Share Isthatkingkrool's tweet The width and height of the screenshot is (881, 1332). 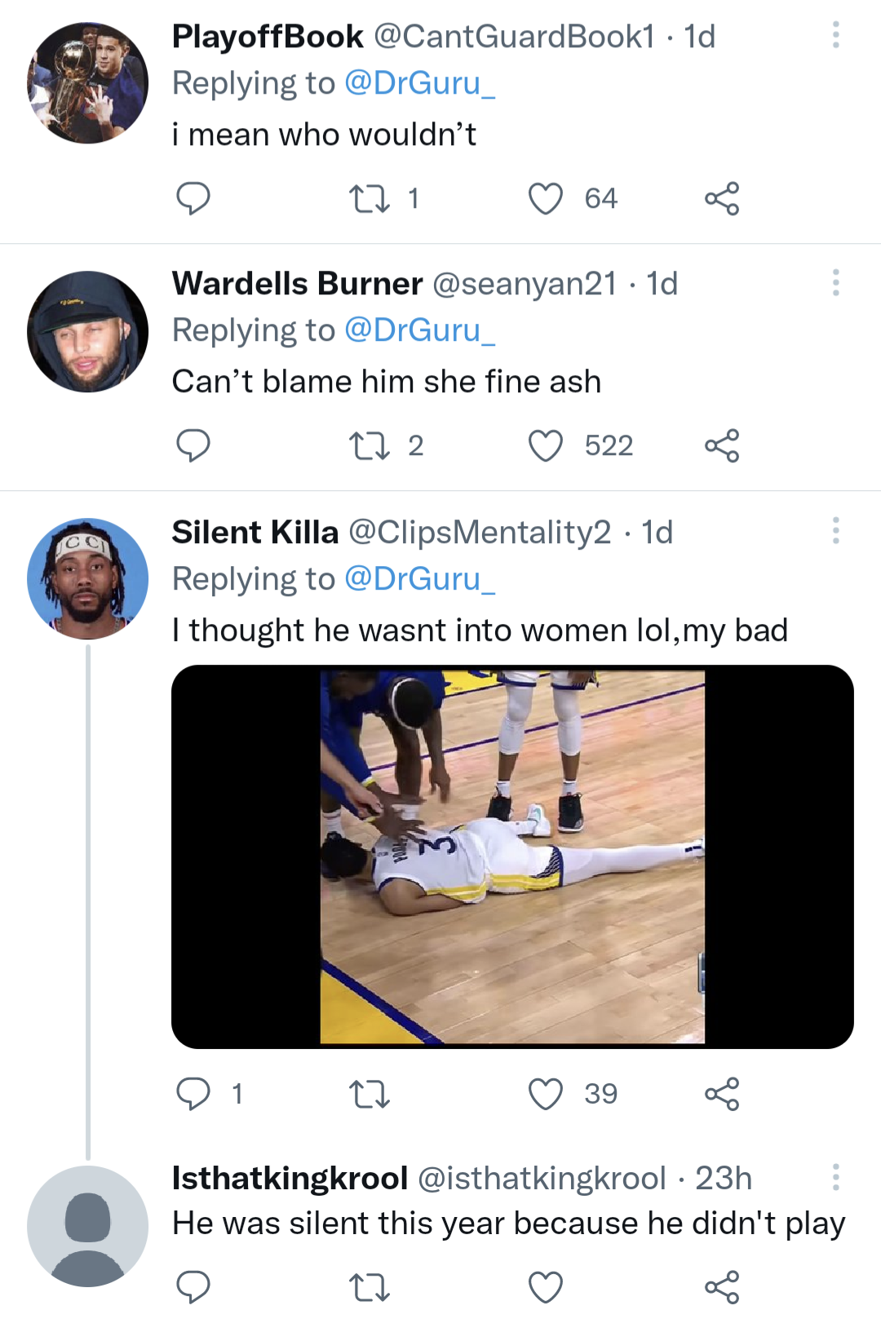click(x=724, y=1287)
